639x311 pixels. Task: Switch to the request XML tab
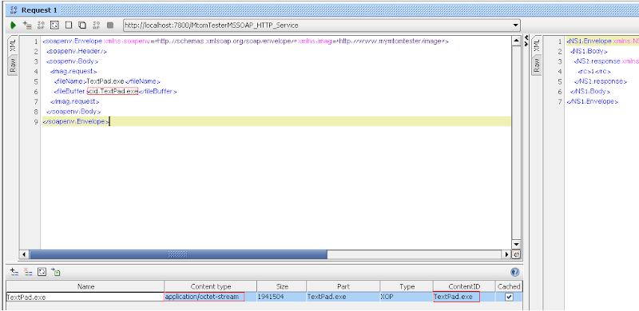click(x=13, y=45)
